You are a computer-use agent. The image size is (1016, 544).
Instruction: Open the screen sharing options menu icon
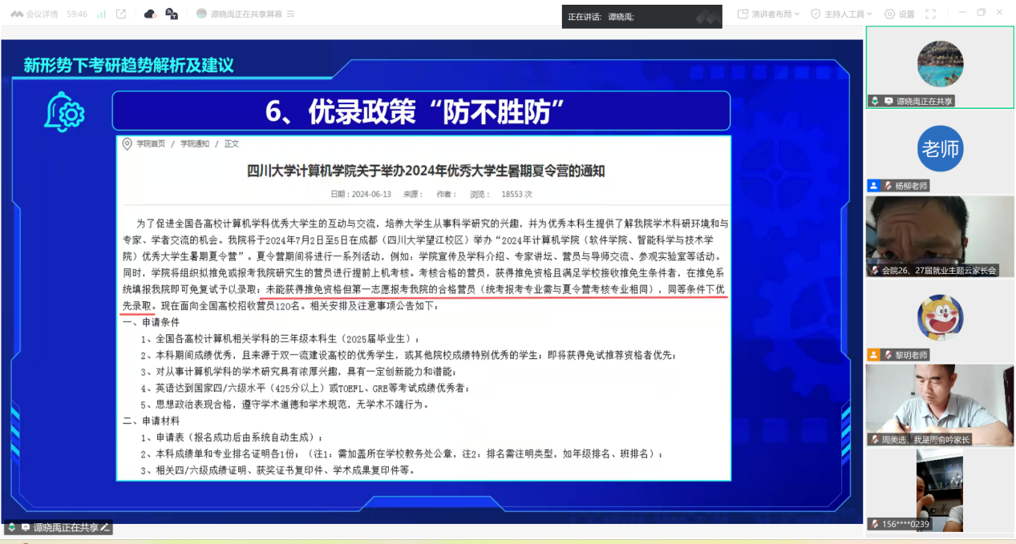click(x=290, y=14)
